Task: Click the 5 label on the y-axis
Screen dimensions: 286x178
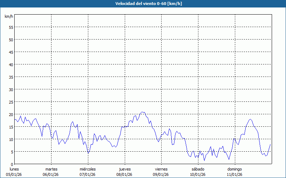Action: tap(12, 152)
